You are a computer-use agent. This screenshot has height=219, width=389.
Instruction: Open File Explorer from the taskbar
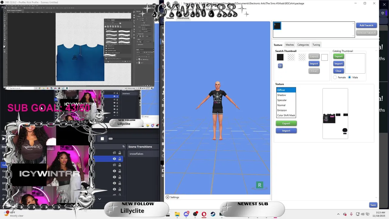coord(177,214)
